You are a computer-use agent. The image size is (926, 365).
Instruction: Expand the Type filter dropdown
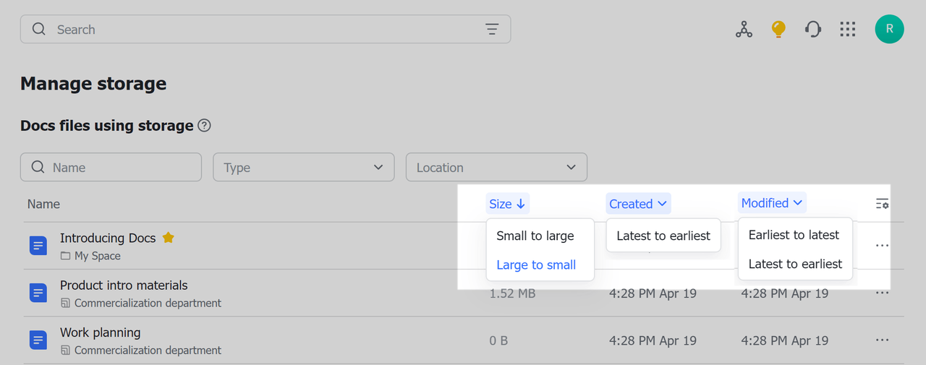click(303, 167)
